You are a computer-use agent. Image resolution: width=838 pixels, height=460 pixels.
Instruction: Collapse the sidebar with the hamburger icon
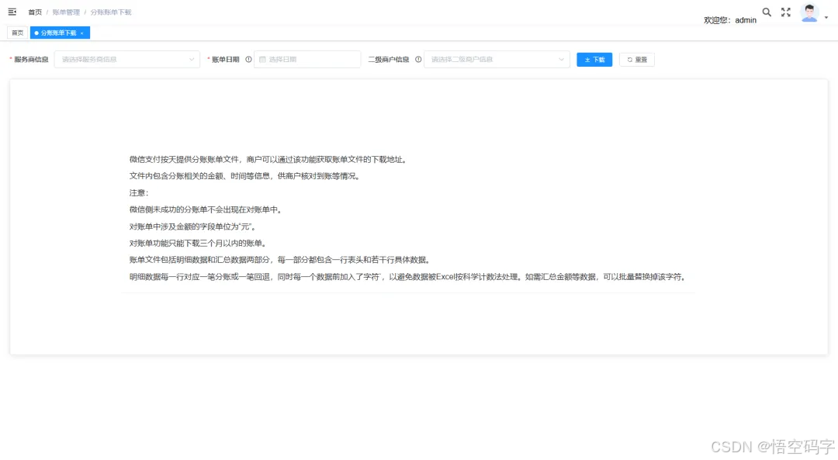pyautogui.click(x=12, y=12)
